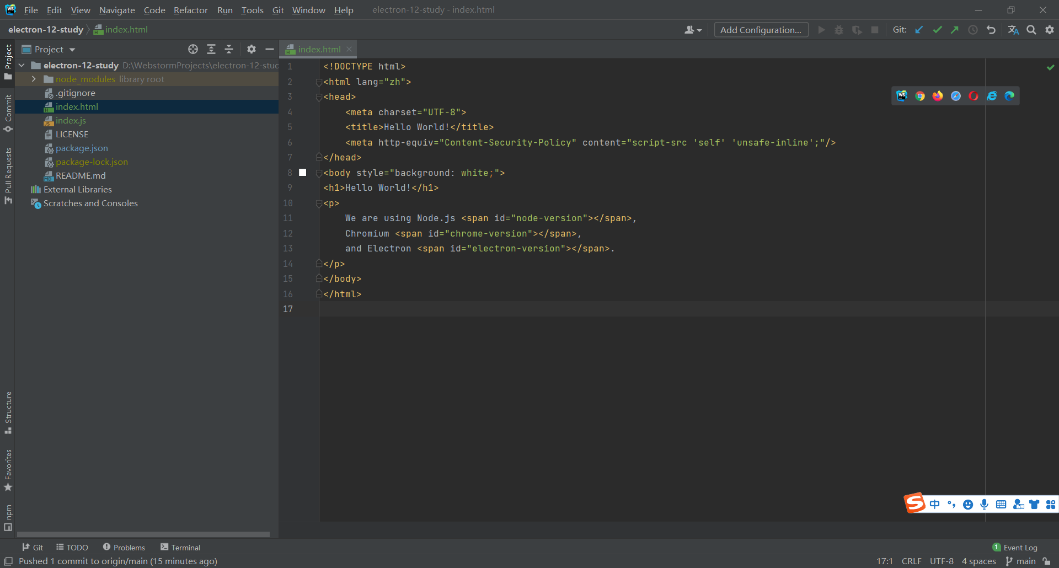Image resolution: width=1059 pixels, height=568 pixels.
Task: Click run with coverage icon
Action: click(857, 30)
